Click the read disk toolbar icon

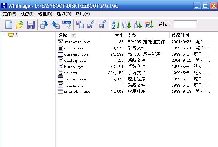(44, 25)
